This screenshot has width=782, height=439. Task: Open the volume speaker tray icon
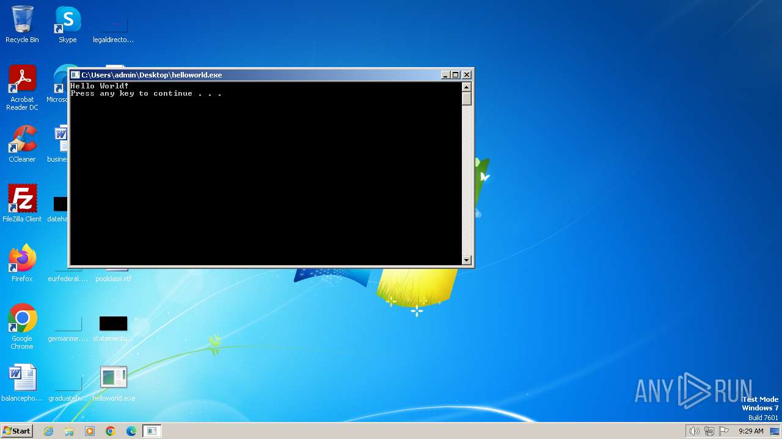click(694, 431)
